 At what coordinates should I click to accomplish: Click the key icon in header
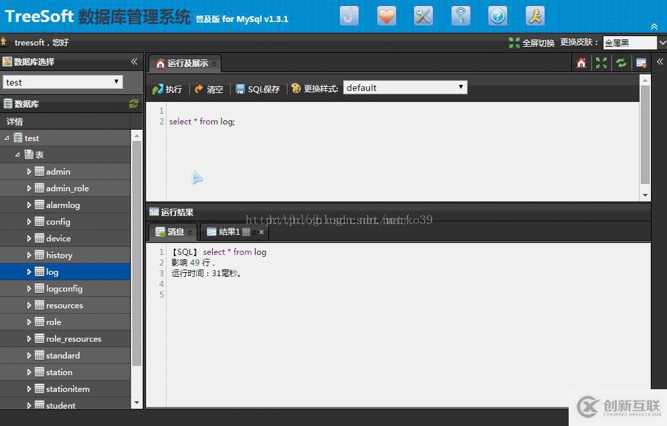click(x=461, y=16)
